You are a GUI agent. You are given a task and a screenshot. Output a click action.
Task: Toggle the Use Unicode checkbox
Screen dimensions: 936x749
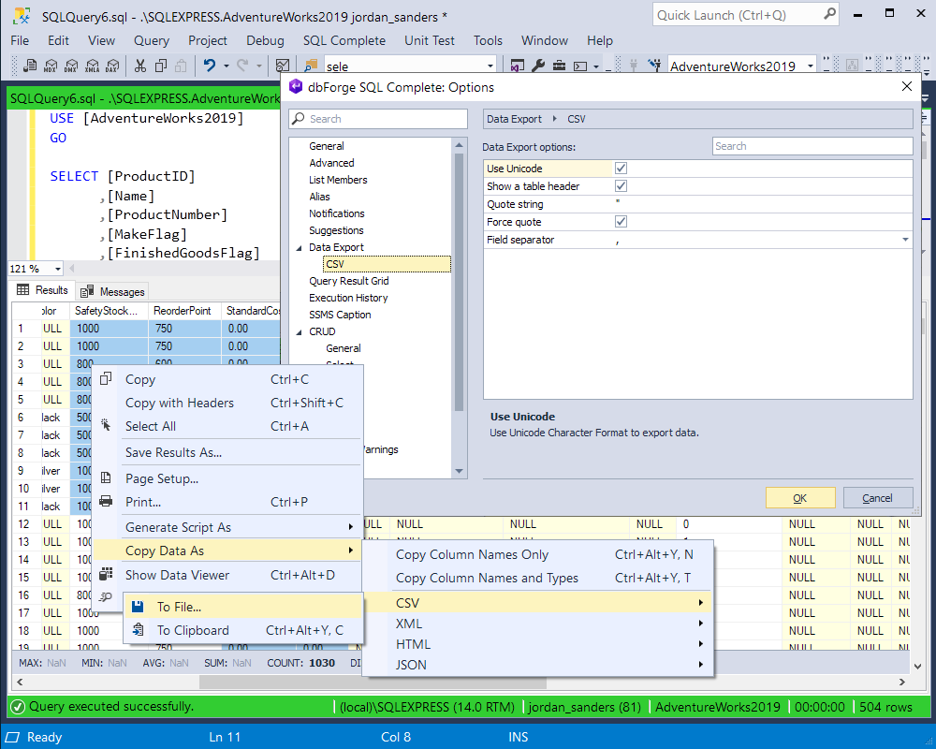coord(621,169)
